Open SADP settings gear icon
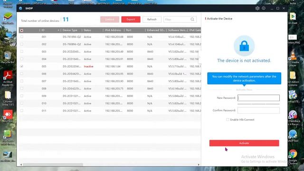Screen dimensions: 304x171 pos(257,9)
